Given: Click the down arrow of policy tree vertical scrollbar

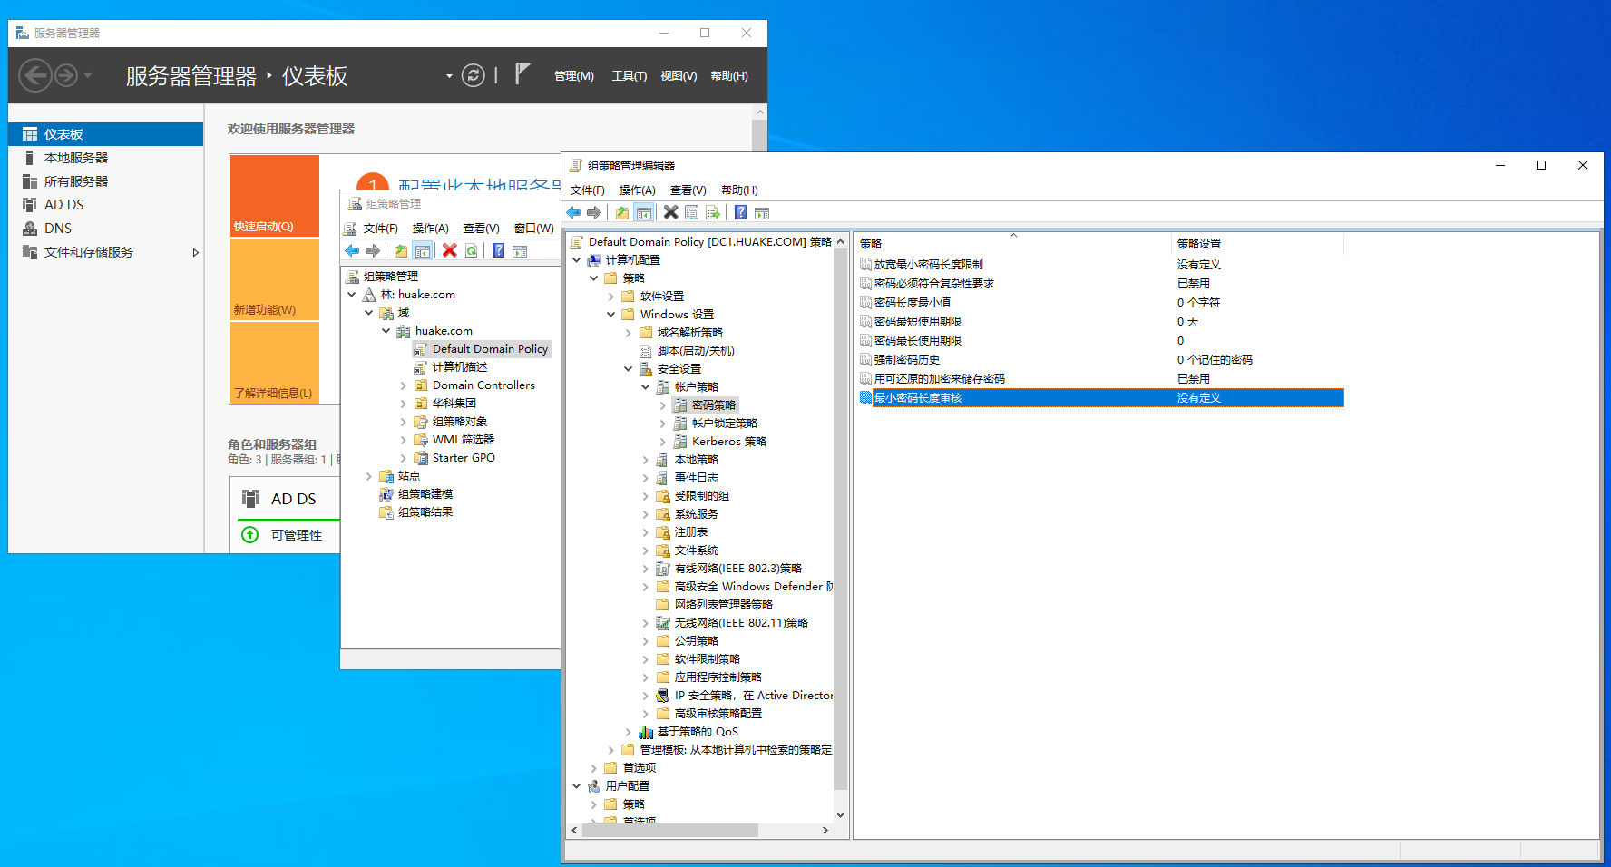Looking at the screenshot, I should (x=840, y=814).
